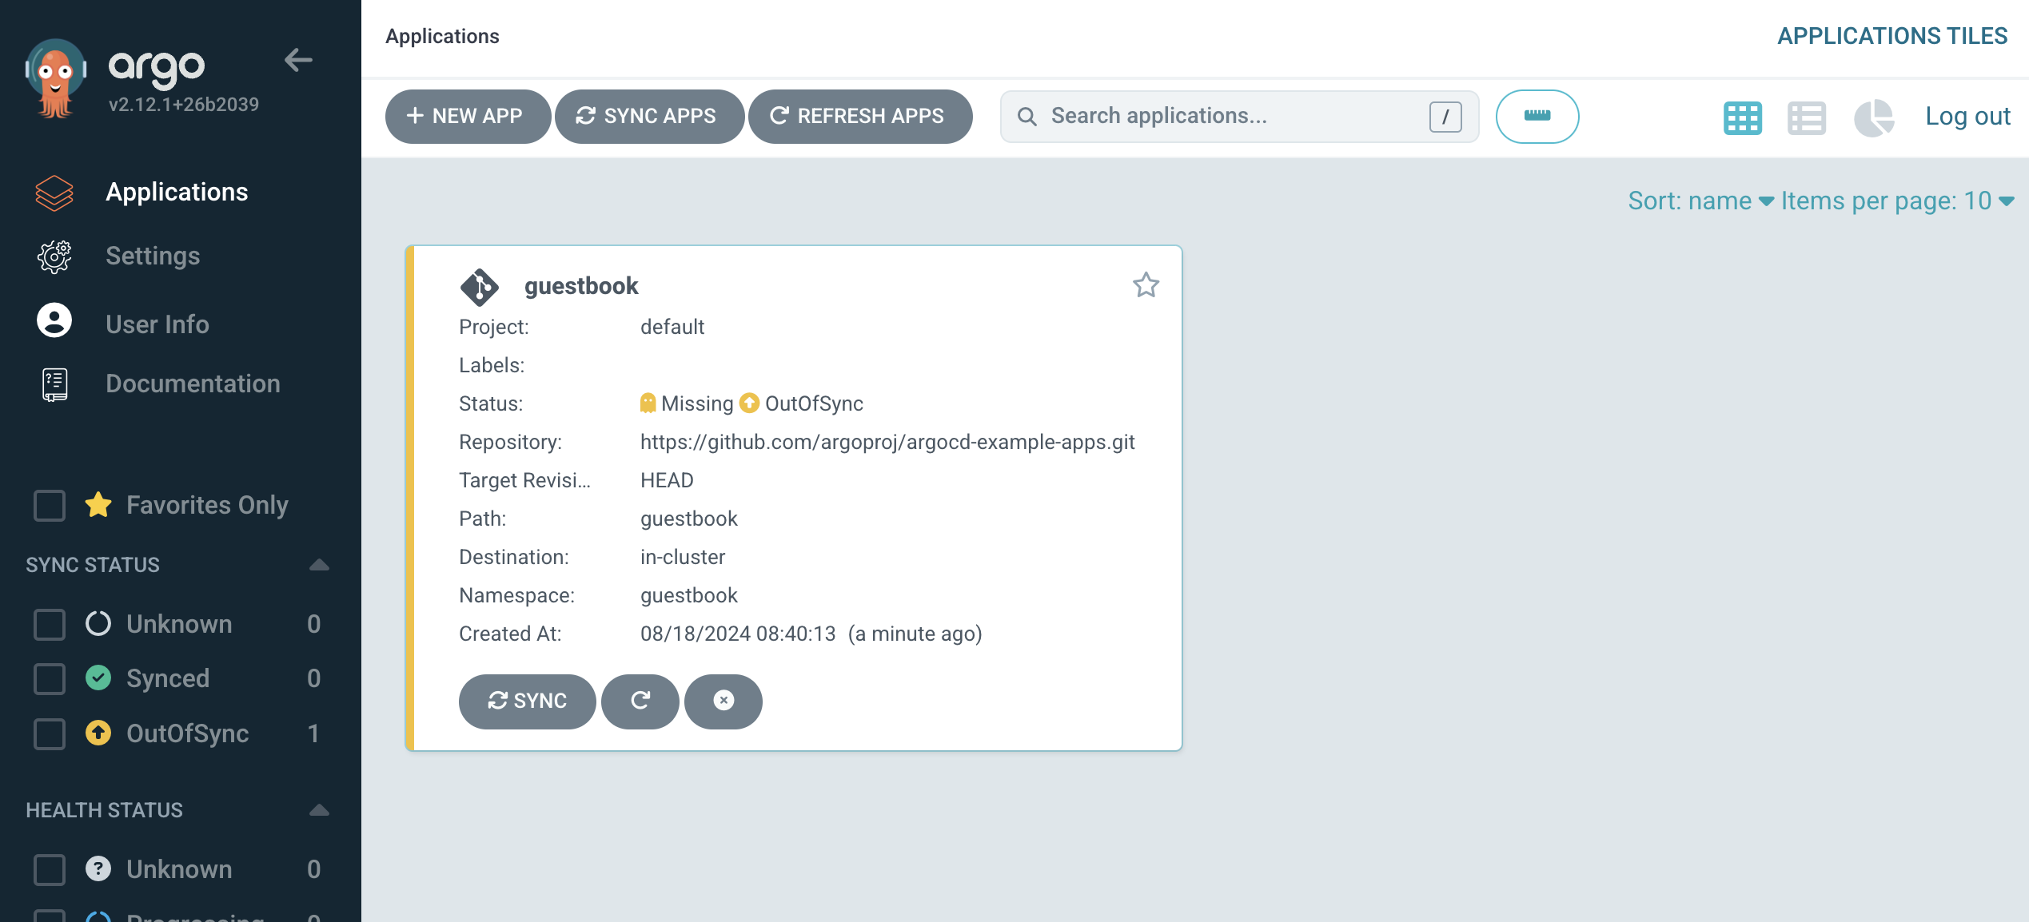Toggle the Favorites Only checkbox
Viewport: 2029px width, 922px height.
click(50, 503)
